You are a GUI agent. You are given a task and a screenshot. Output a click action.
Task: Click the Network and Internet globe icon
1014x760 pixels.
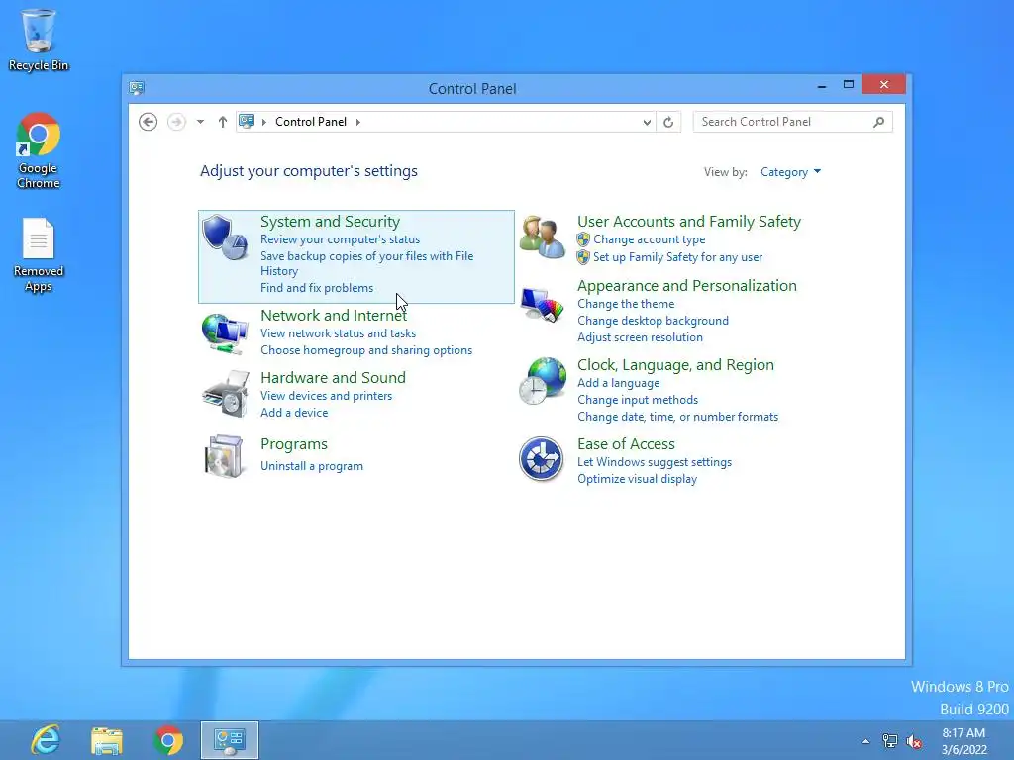(225, 332)
